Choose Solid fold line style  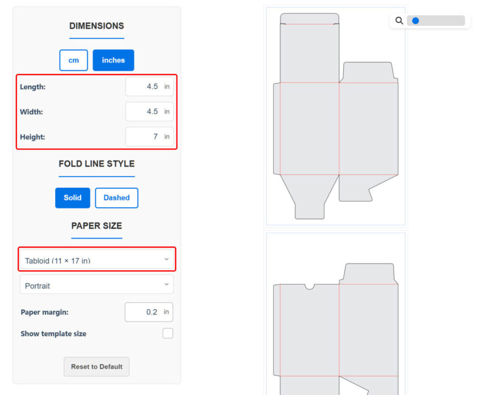click(72, 198)
